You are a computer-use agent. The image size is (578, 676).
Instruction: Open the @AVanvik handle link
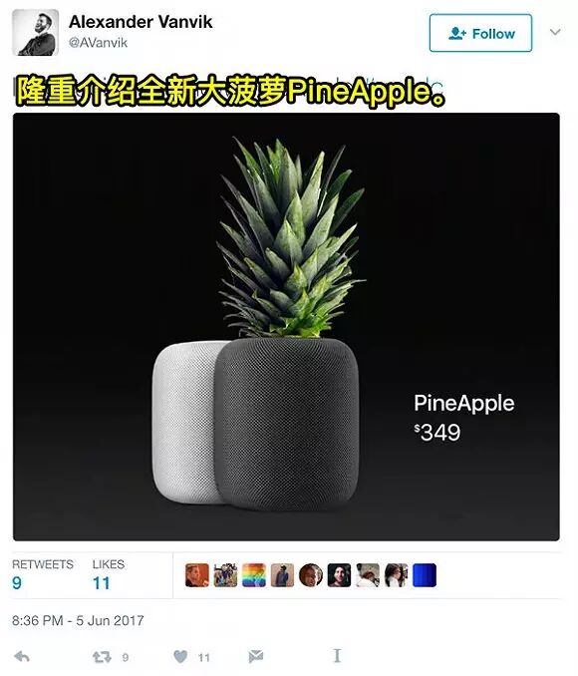tap(99, 43)
